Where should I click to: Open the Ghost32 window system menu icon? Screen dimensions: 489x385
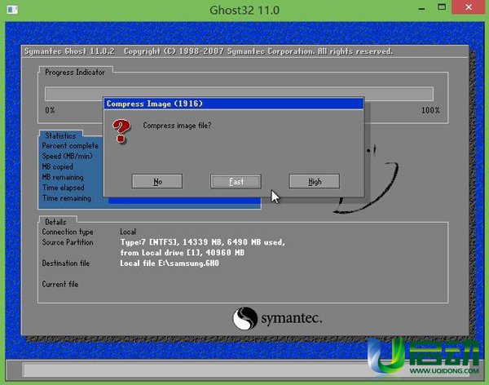tap(12, 10)
